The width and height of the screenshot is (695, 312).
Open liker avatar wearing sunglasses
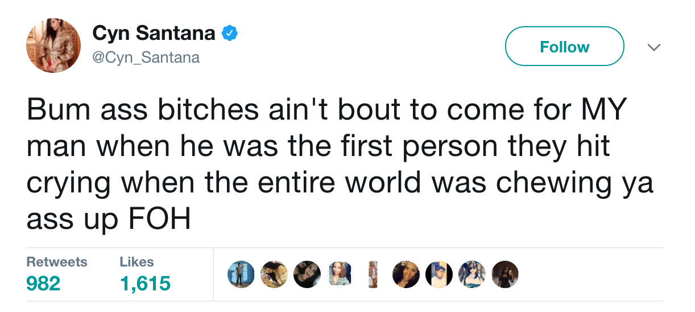click(472, 275)
